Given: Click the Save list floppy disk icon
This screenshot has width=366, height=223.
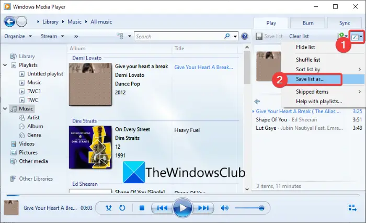Looking at the screenshot, I should click(259, 36).
